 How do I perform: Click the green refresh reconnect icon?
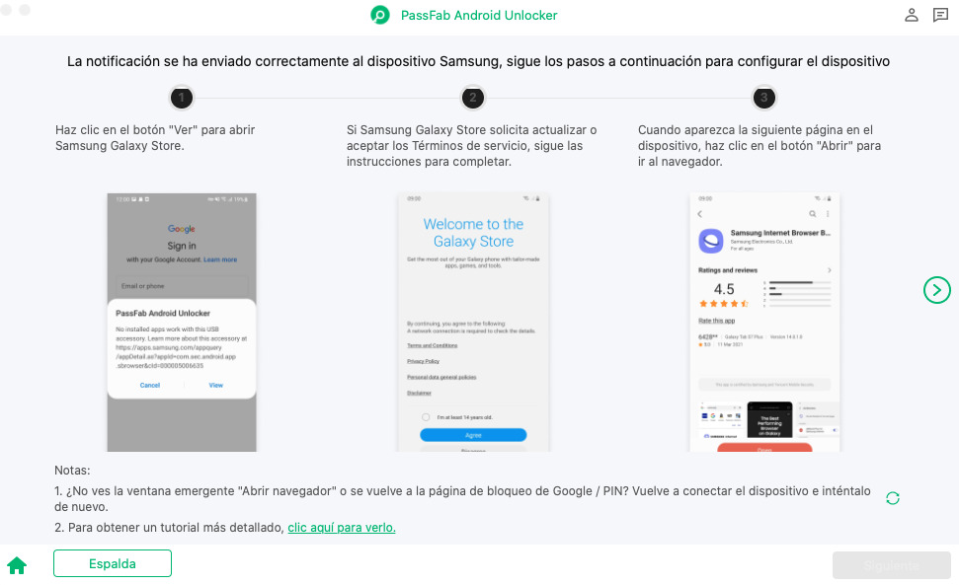coord(893,498)
